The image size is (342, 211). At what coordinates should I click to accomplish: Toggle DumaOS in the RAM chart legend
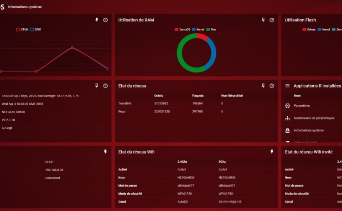coord(182,30)
